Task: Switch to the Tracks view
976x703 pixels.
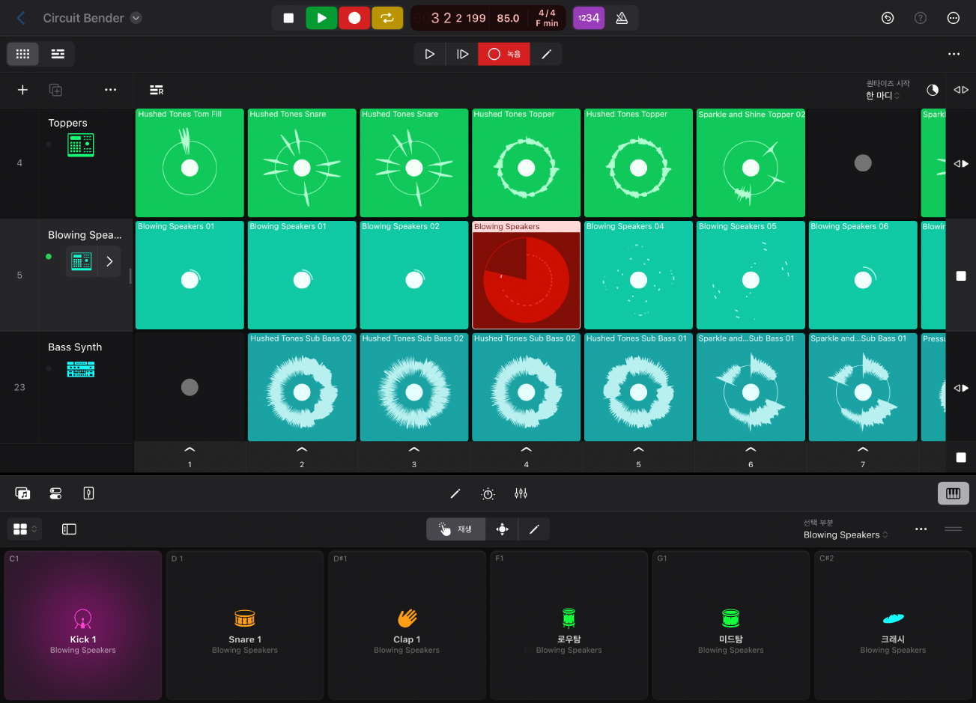Action: 57,54
